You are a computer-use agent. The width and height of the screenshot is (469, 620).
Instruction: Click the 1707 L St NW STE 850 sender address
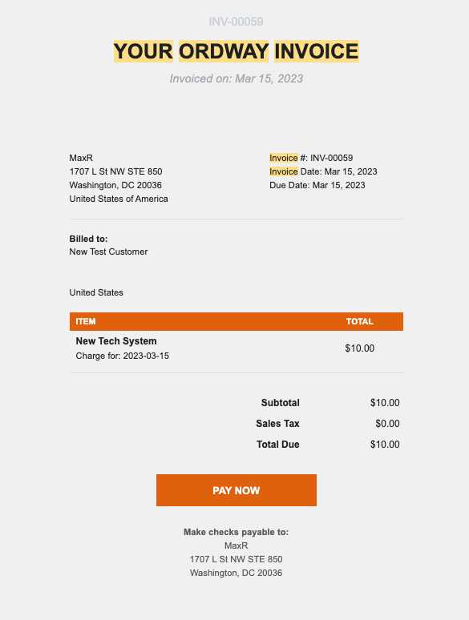click(x=116, y=171)
